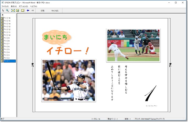Click the Ichiro batter photo in preview
This screenshot has height=122, width=188.
(68, 80)
